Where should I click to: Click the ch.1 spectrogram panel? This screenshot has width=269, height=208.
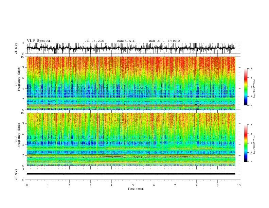point(131,83)
